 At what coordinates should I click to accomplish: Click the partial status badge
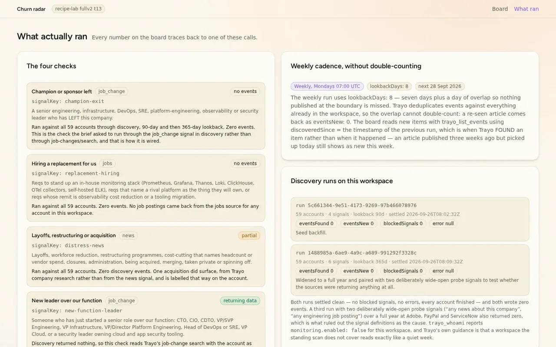click(x=249, y=236)
